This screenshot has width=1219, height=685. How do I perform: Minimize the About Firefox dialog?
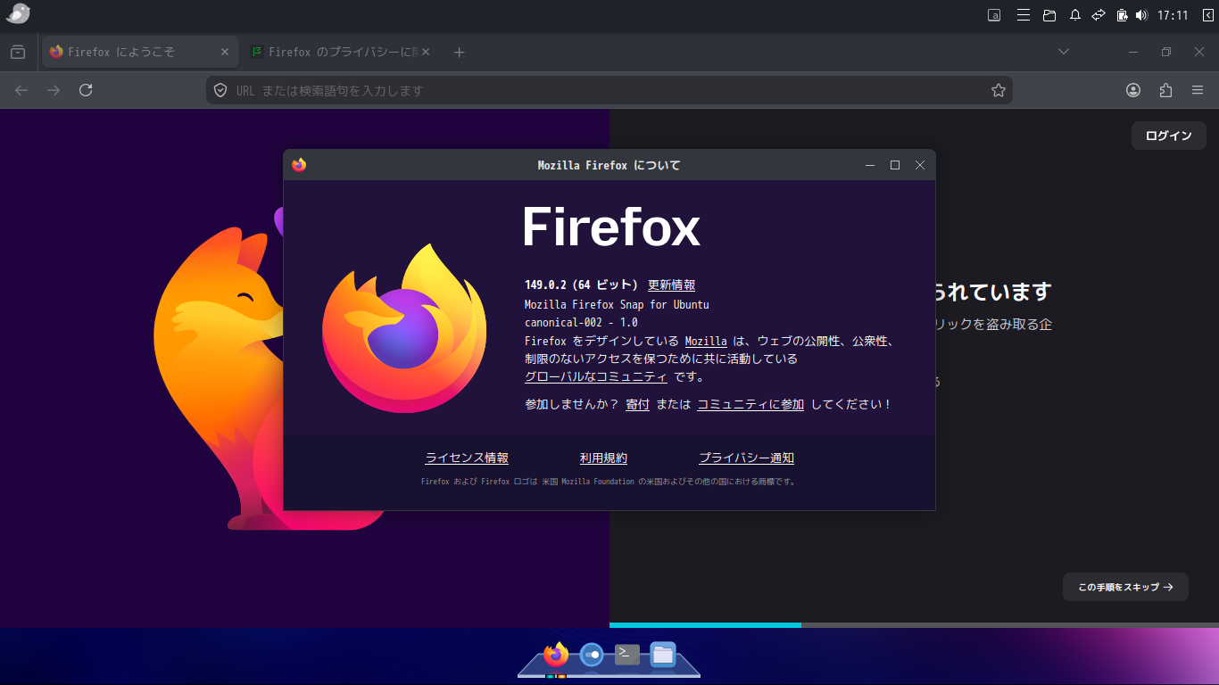870,165
